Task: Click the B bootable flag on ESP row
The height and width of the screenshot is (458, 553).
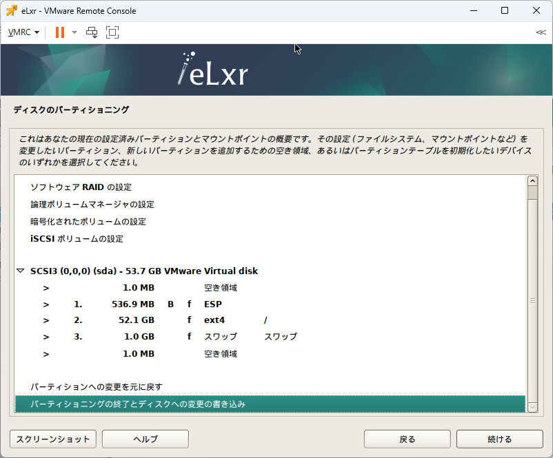Action: [171, 304]
